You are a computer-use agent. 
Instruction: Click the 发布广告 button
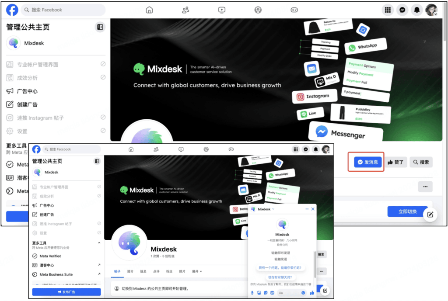point(66,292)
